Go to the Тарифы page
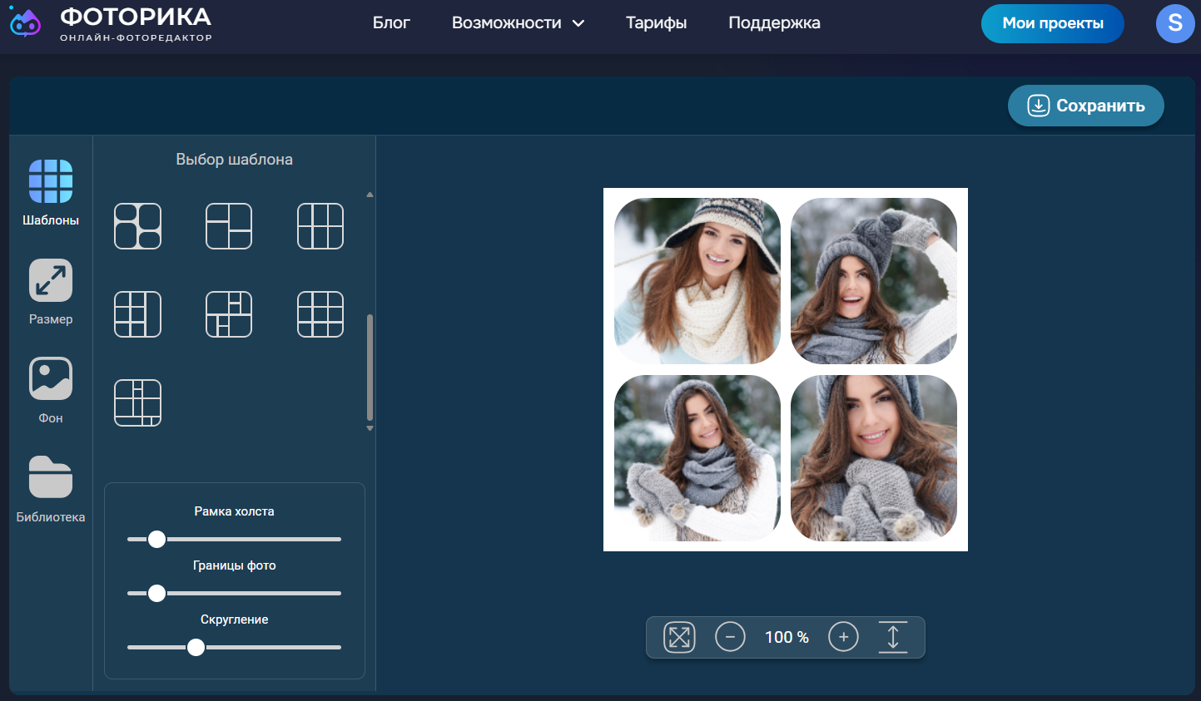The width and height of the screenshot is (1201, 701). click(x=656, y=23)
